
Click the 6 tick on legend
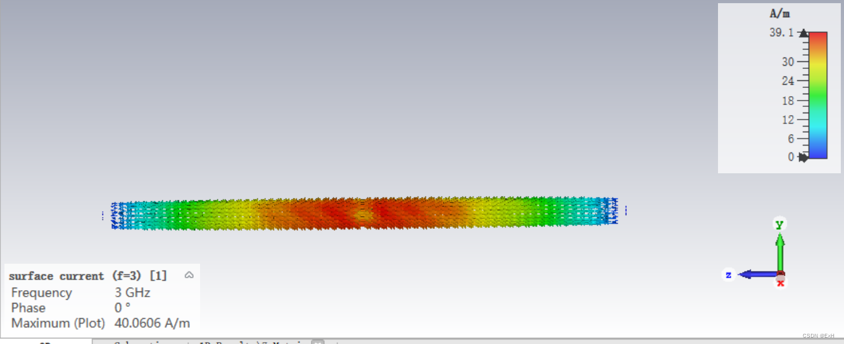pyautogui.click(x=791, y=138)
